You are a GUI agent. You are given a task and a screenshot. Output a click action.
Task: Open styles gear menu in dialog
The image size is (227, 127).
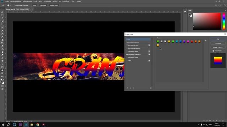pos(206,41)
